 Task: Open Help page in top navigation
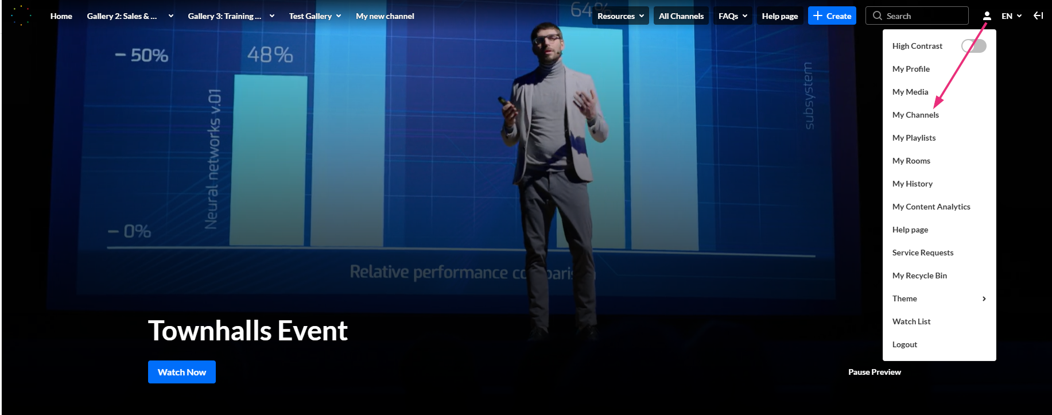pos(780,16)
